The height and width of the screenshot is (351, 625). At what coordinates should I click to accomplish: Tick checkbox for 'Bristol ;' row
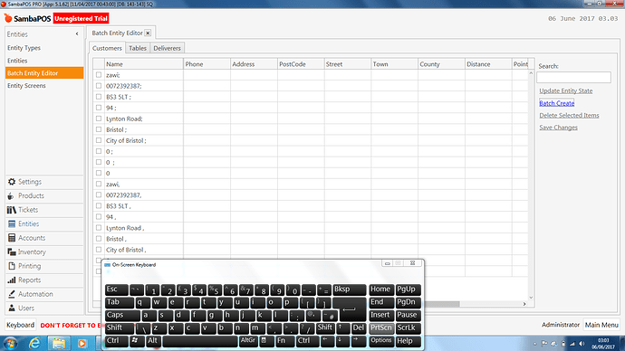click(99, 129)
